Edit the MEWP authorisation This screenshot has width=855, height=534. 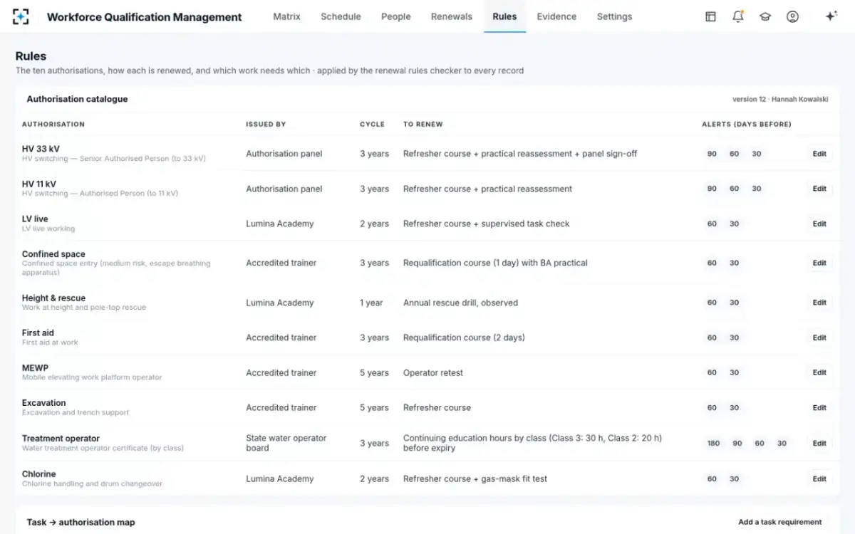pyautogui.click(x=819, y=372)
